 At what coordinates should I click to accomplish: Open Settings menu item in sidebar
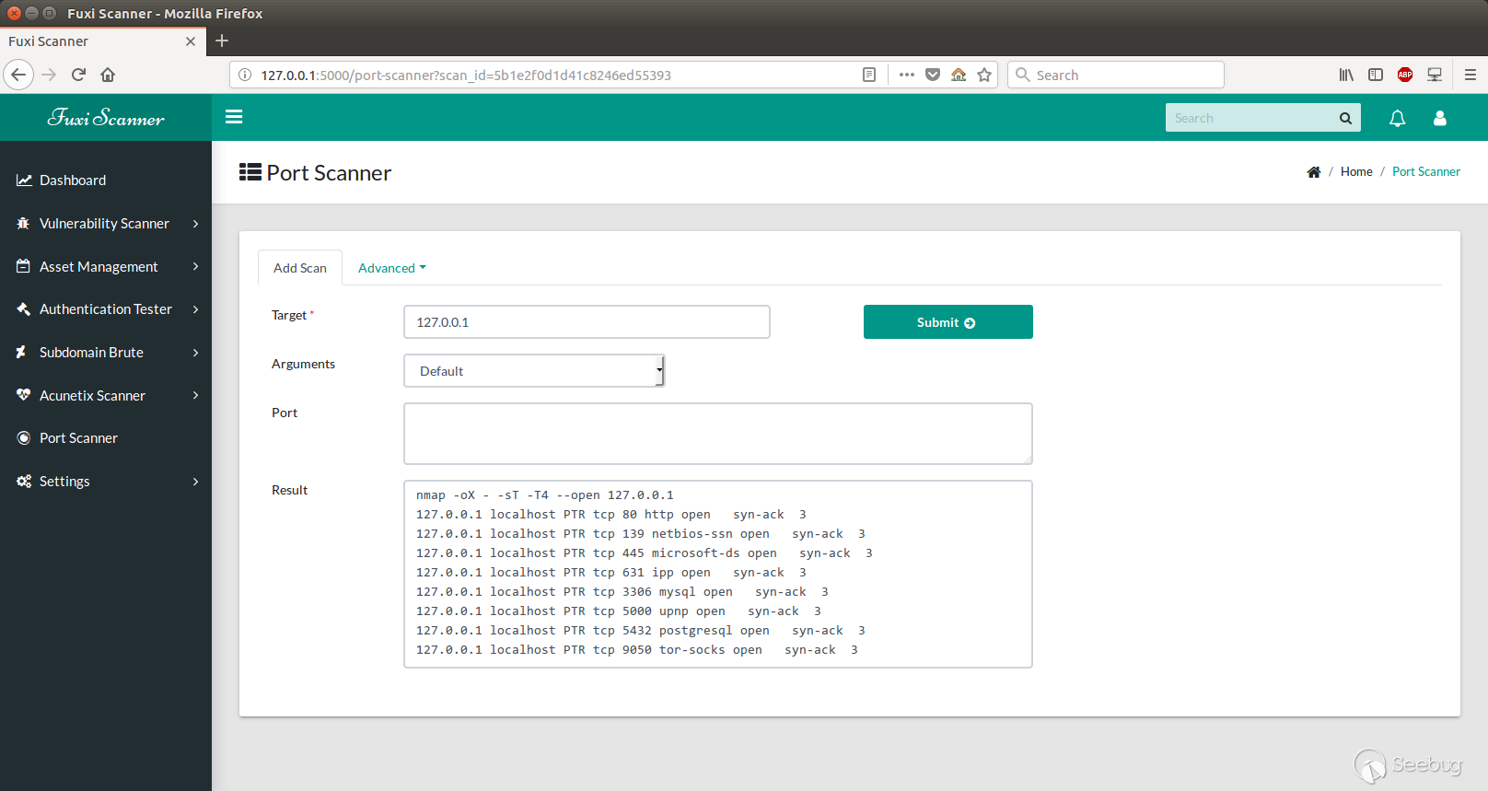[x=106, y=482]
